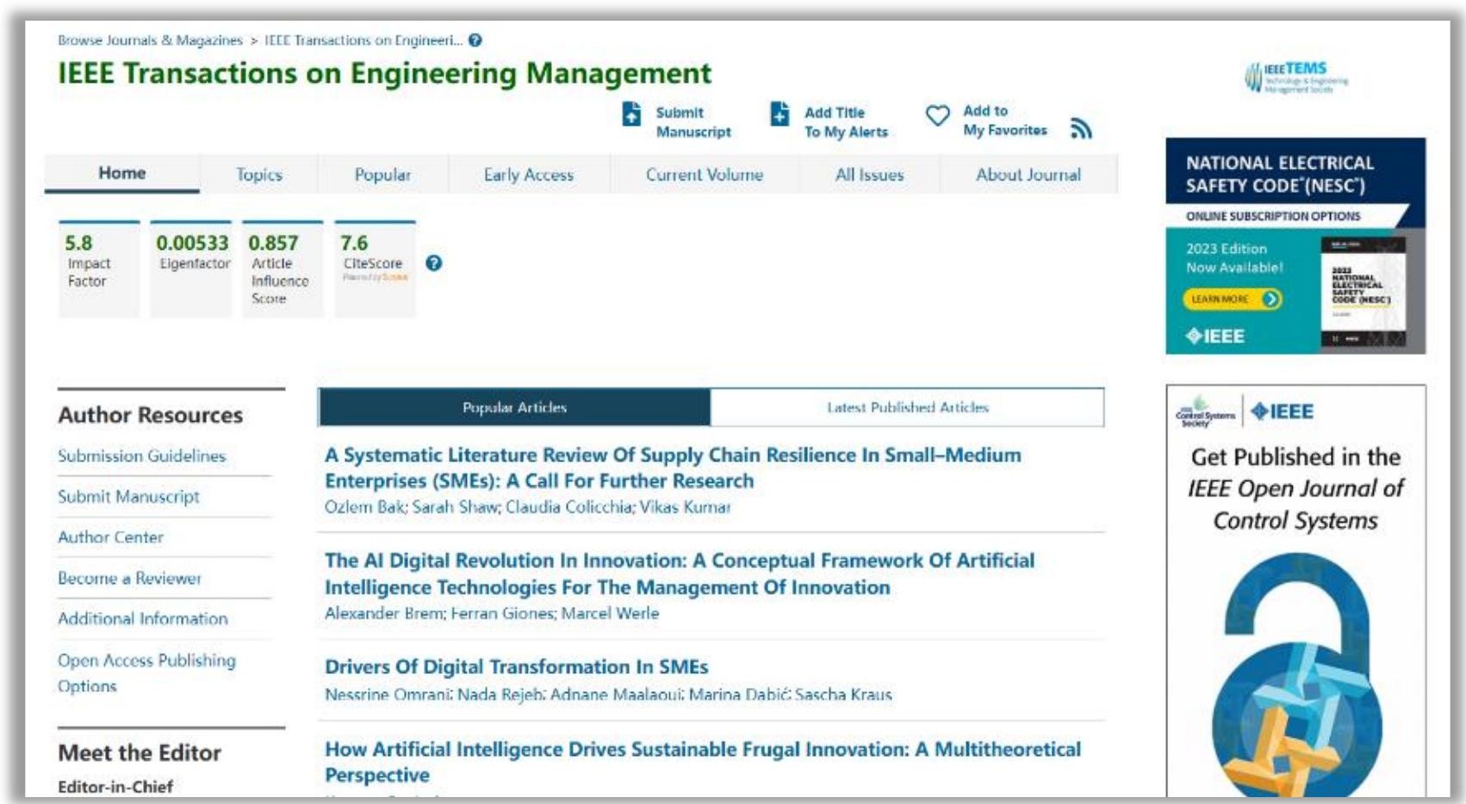The width and height of the screenshot is (1466, 804).
Task: Open the Author Center link
Action: 110,537
